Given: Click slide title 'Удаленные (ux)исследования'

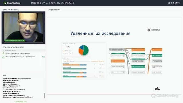Looking at the screenshot, I should tap(100, 33).
